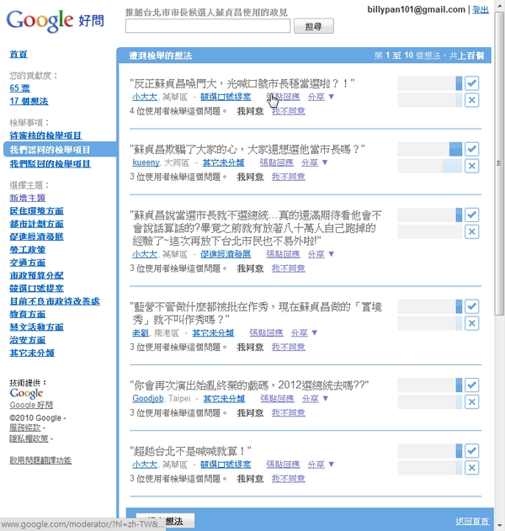505x531 pixels.
Task: Expand 分享 arrow for "你會再次演出" idea
Action: tap(326, 399)
